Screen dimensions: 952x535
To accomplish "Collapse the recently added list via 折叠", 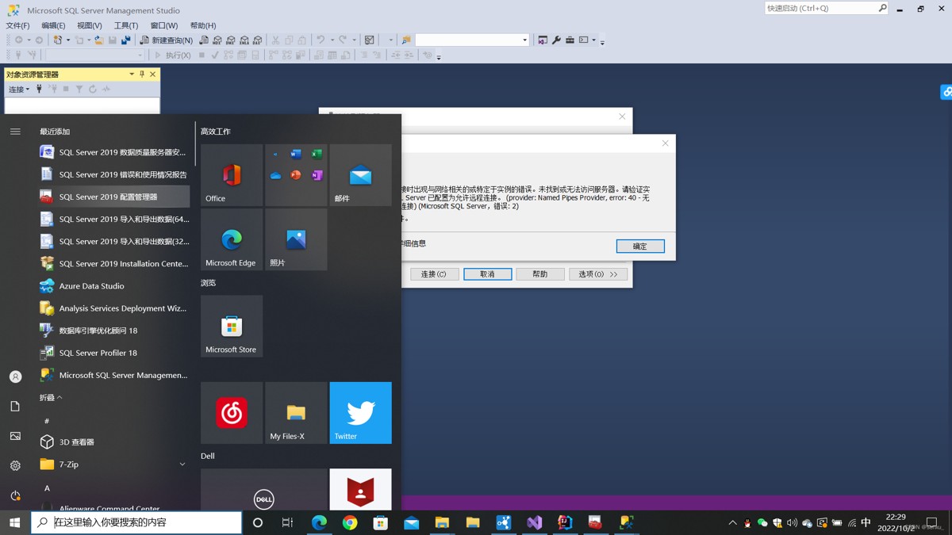I will [51, 397].
